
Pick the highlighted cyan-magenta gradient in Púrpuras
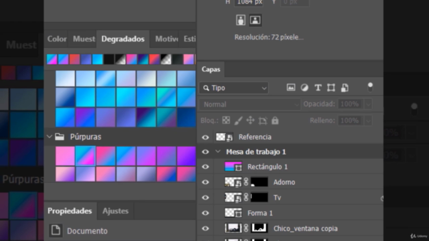(85, 156)
